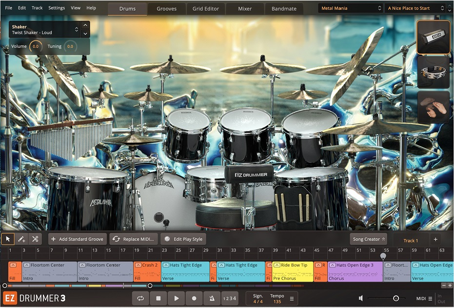Select the pointer tool in the track toolbar
Image resolution: width=454 pixels, height=308 pixels.
8,239
